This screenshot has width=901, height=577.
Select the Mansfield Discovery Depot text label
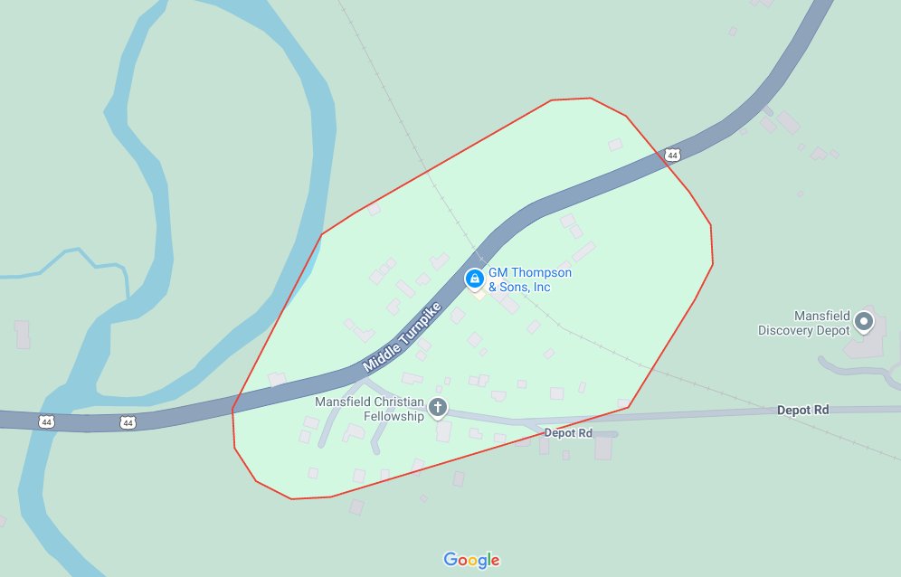(804, 323)
